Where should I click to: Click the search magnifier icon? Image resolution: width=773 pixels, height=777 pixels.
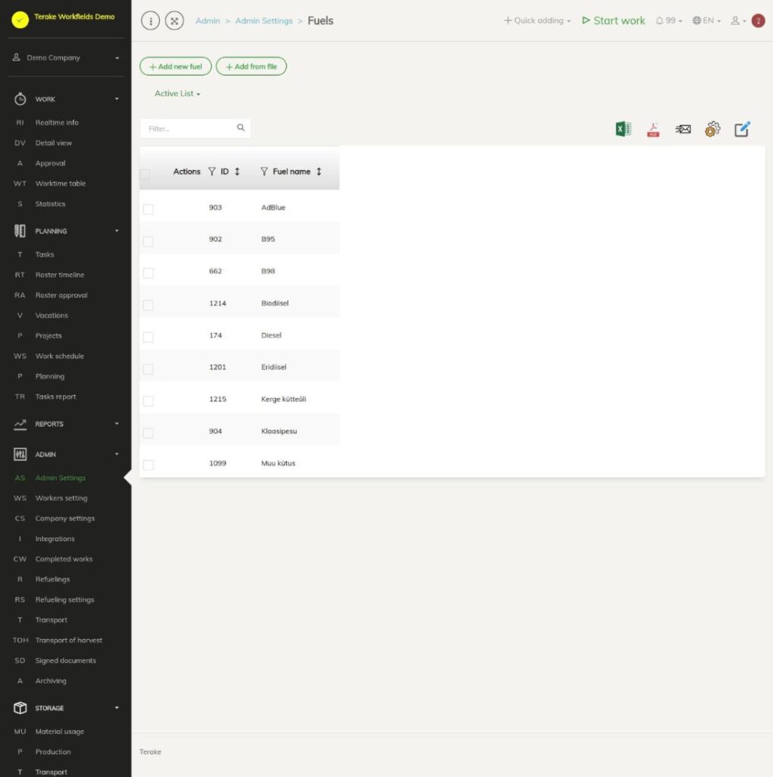[x=240, y=127]
